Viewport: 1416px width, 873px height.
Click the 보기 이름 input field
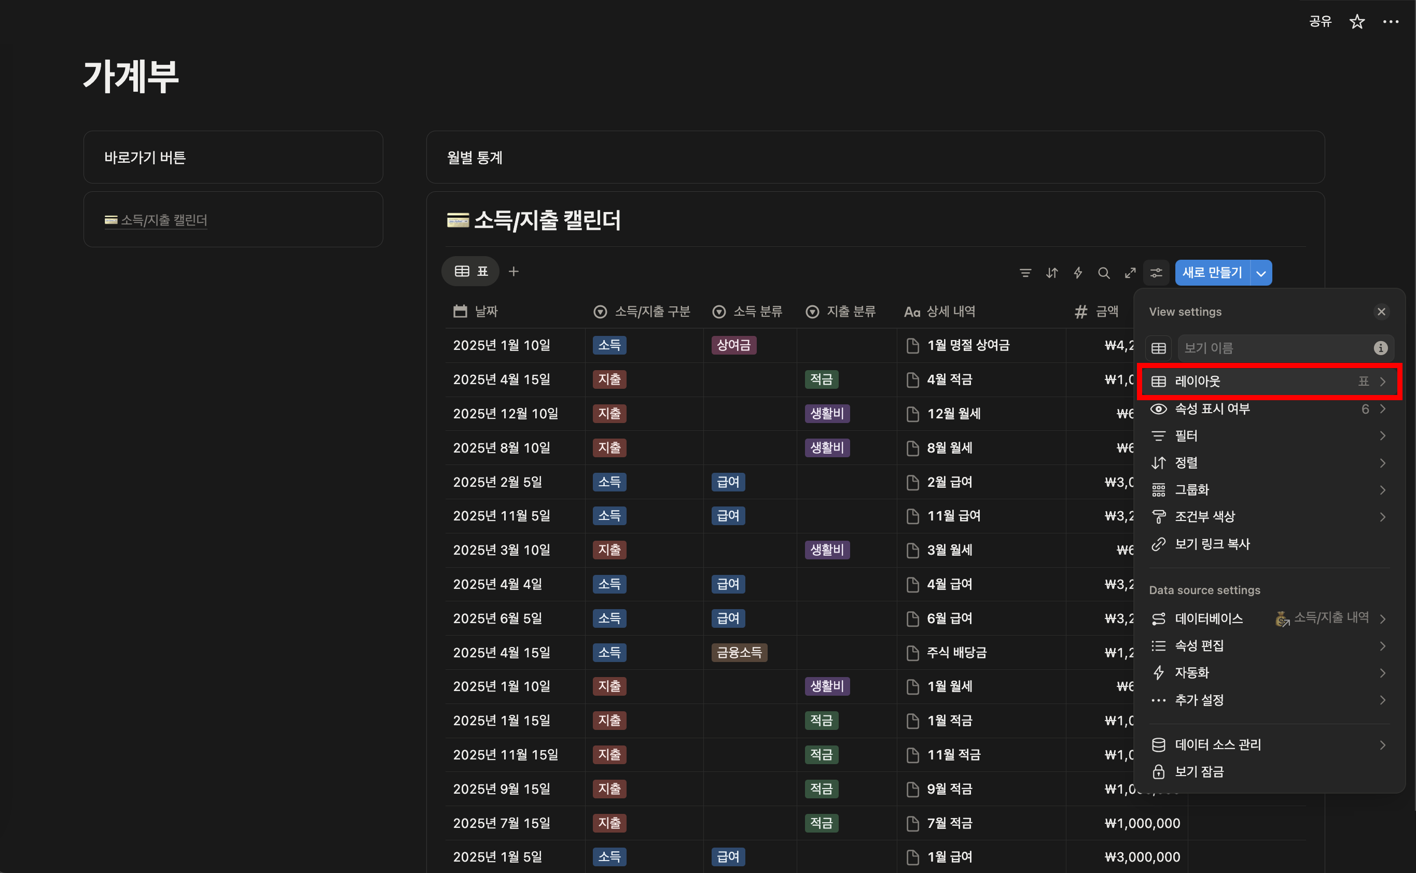1271,348
